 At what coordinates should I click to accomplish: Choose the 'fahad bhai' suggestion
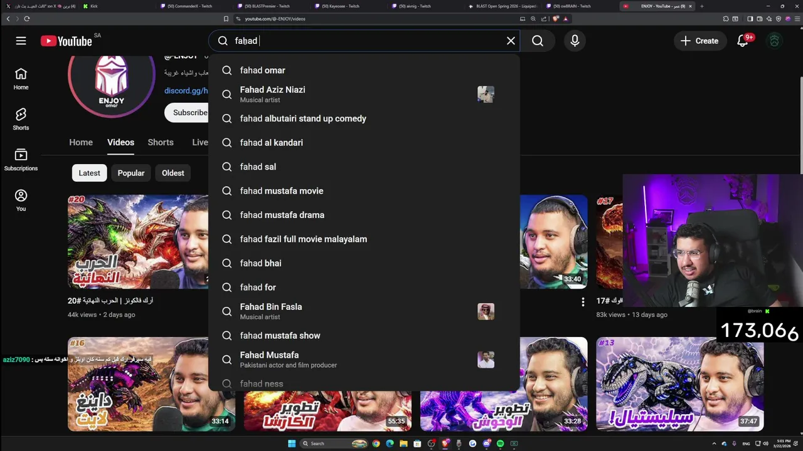coord(364,263)
